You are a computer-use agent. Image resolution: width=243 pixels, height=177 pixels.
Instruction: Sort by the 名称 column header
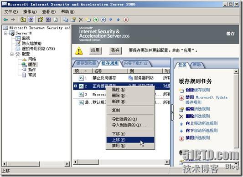pos(110,71)
